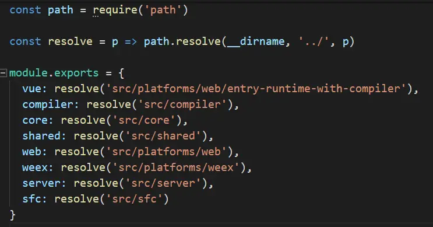Click the 'src/platforms/web' string on the web line

click(x=166, y=152)
